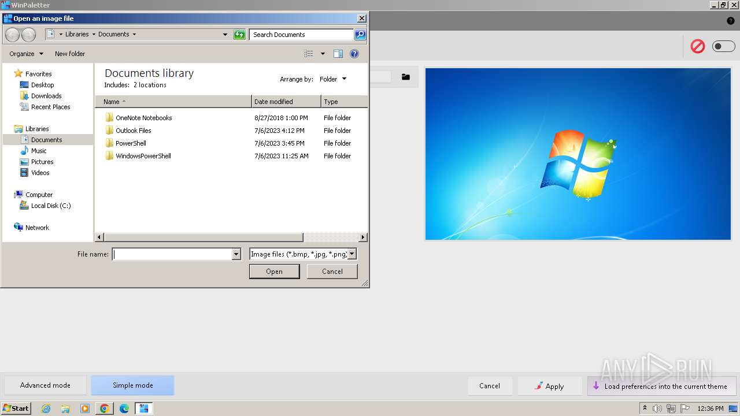The height and width of the screenshot is (416, 740).
Task: Click WinPaletter Cancel button
Action: (x=490, y=386)
